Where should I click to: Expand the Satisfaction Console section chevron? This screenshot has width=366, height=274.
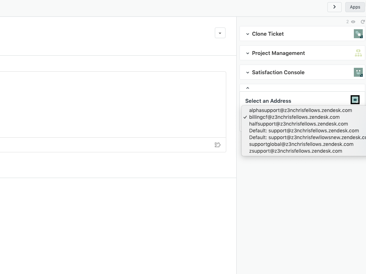coord(248,72)
